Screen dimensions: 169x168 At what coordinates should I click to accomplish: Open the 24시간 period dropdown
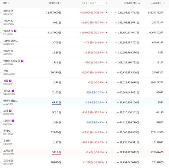pyautogui.click(x=97, y=3)
